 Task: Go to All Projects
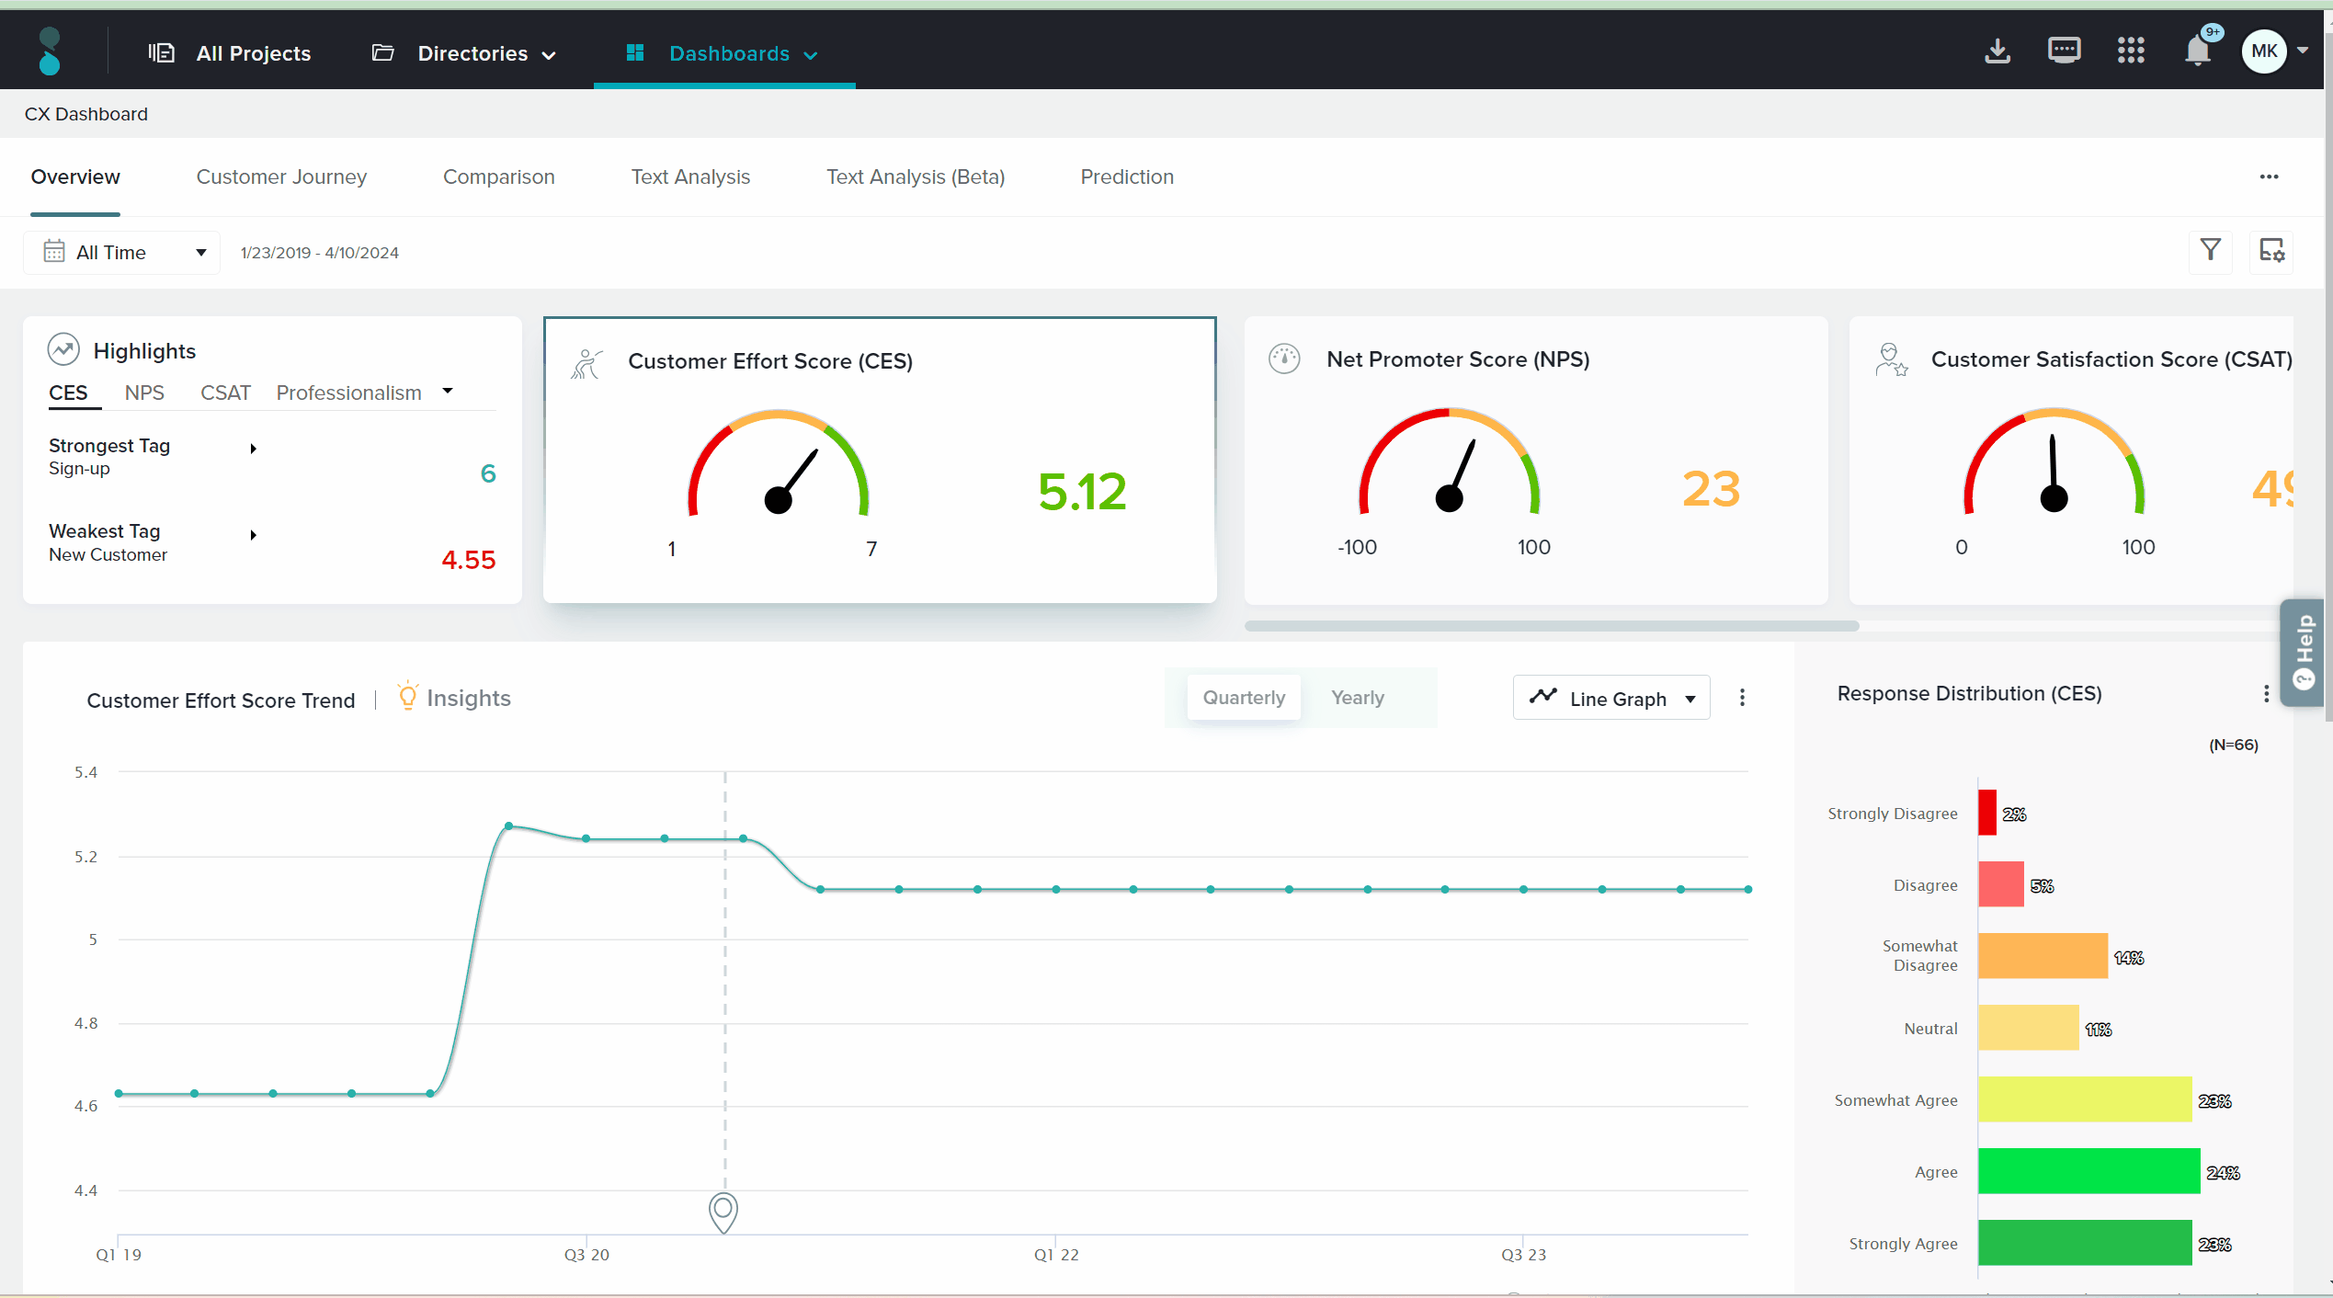(252, 53)
